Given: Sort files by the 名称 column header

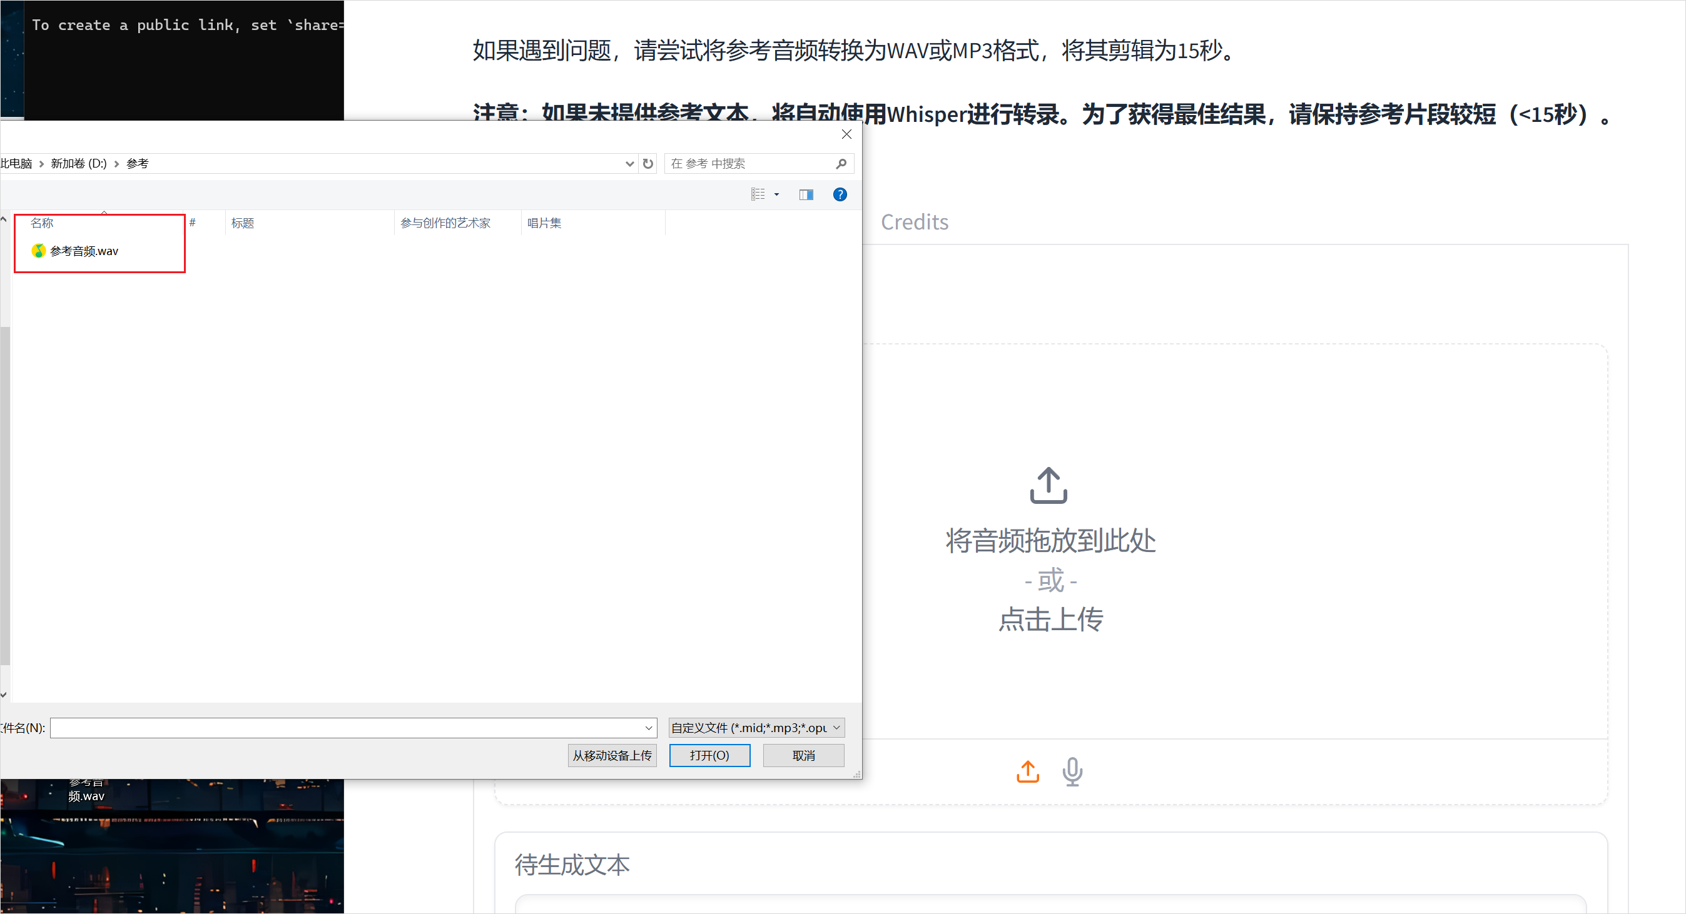Looking at the screenshot, I should [41, 223].
